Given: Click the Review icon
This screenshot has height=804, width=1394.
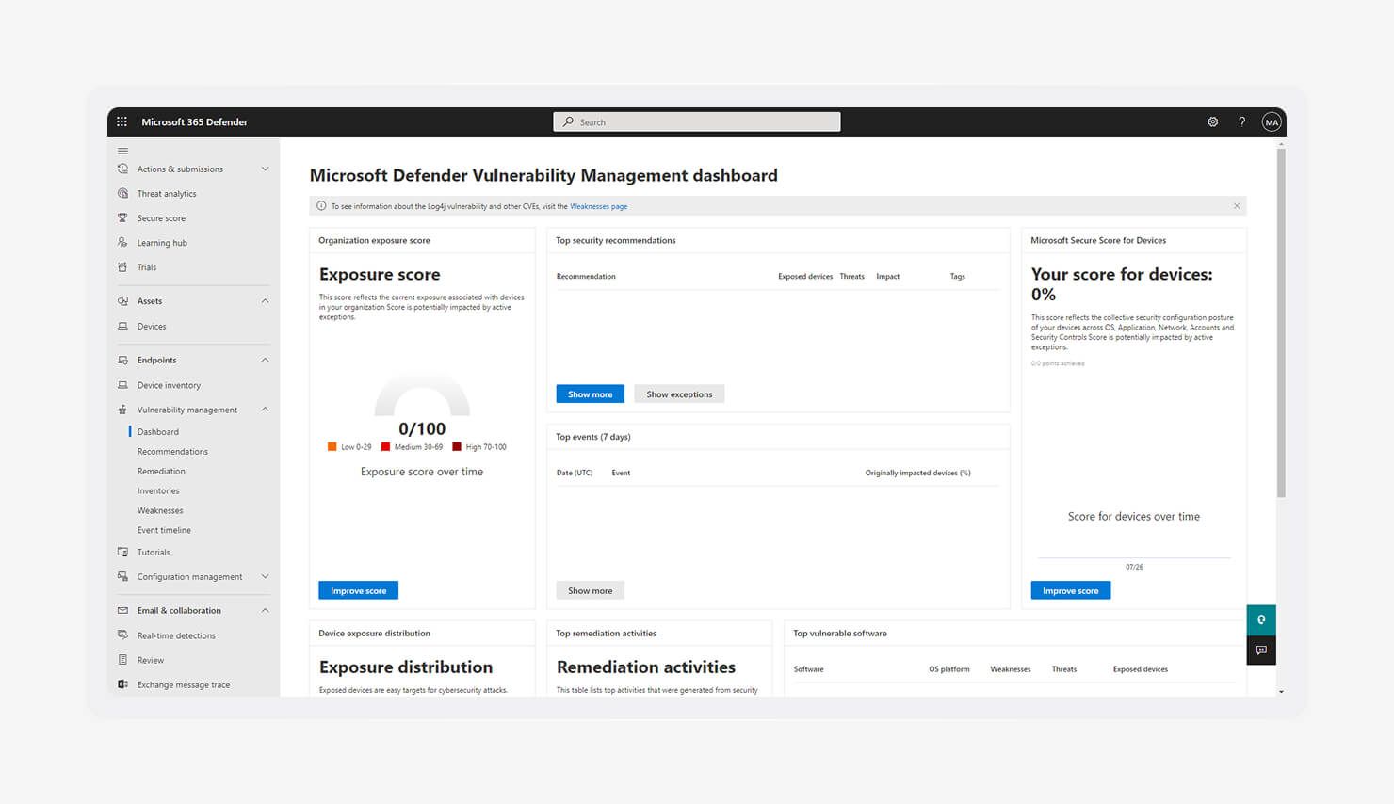Looking at the screenshot, I should click(x=122, y=660).
